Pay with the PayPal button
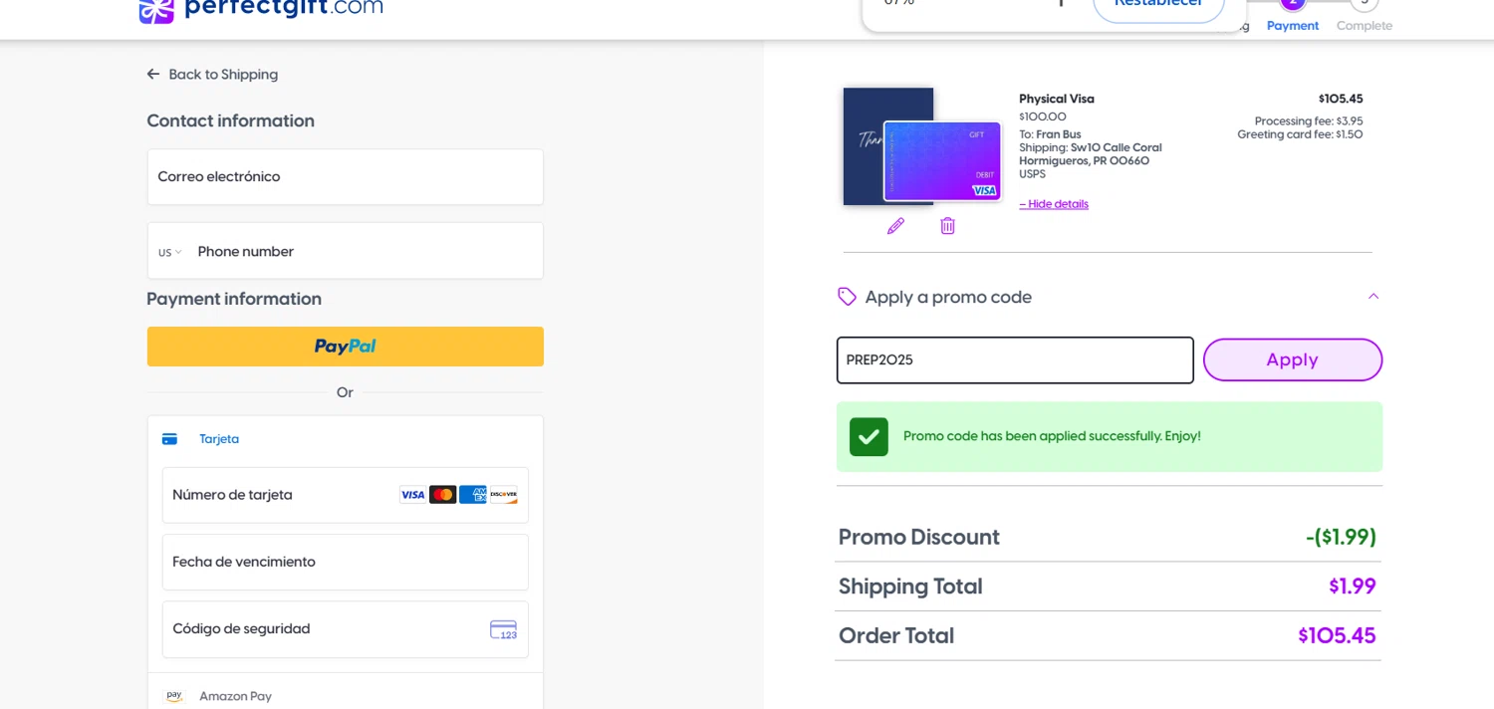This screenshot has width=1494, height=709. point(346,347)
